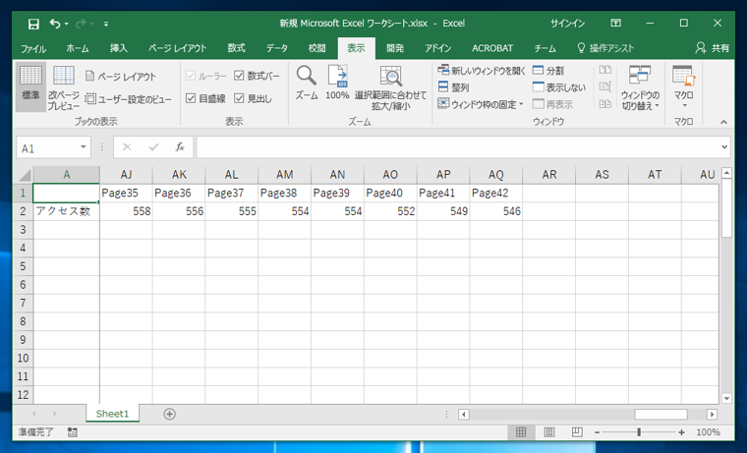Expand the Freeze Panes (ウィンドウ枠の固定) dropdown
This screenshot has width=747, height=453.
point(521,104)
